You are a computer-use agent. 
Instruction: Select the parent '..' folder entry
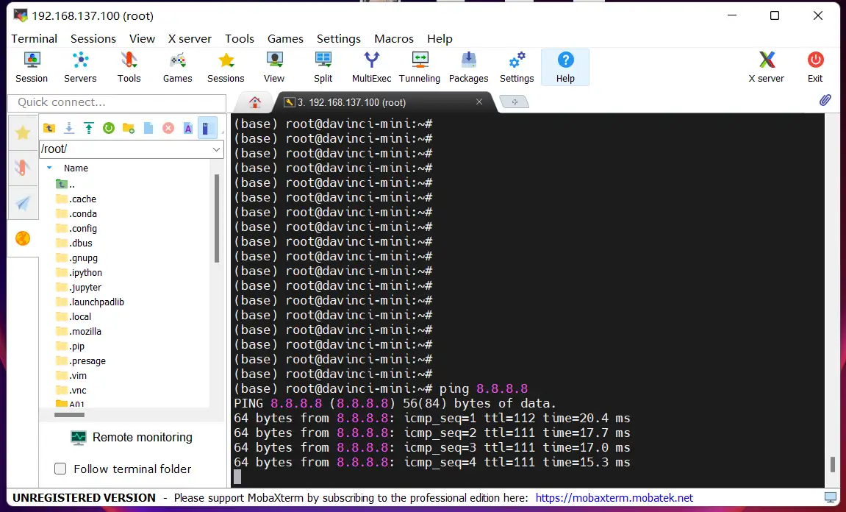pos(65,184)
